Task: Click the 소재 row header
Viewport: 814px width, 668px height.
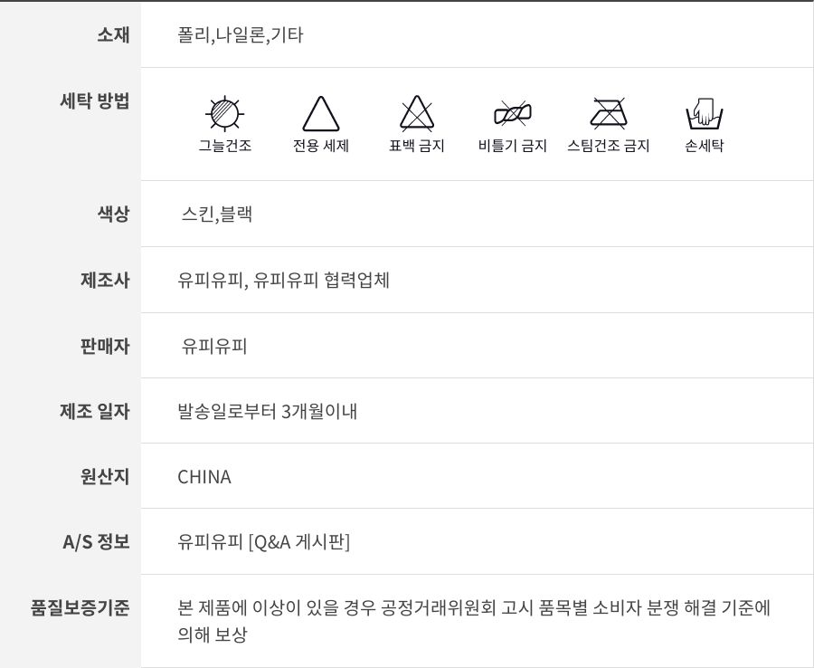Action: point(113,35)
